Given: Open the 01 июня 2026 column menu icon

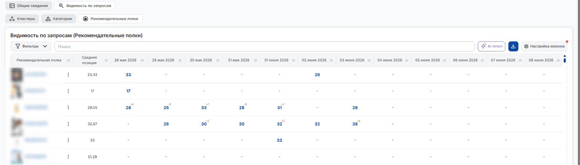Looking at the screenshot, I should [x=294, y=60].
